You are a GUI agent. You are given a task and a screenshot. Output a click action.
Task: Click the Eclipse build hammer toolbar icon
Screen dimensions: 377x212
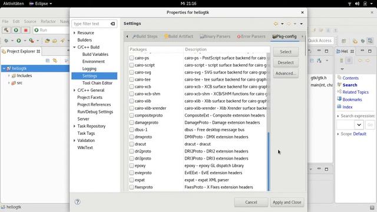[6, 30]
